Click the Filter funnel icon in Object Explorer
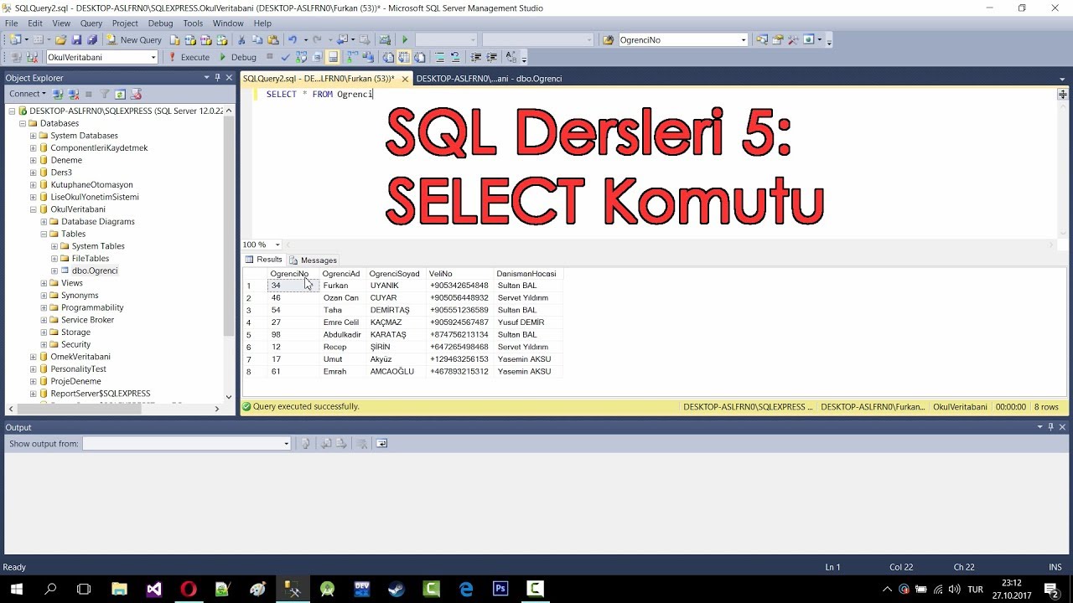 (105, 94)
